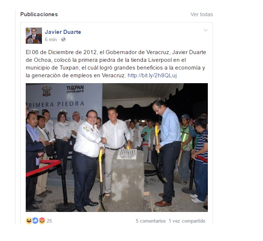Open the bit.ly/2h8QLuj link
Image resolution: width=263 pixels, height=241 pixels.
(152, 75)
